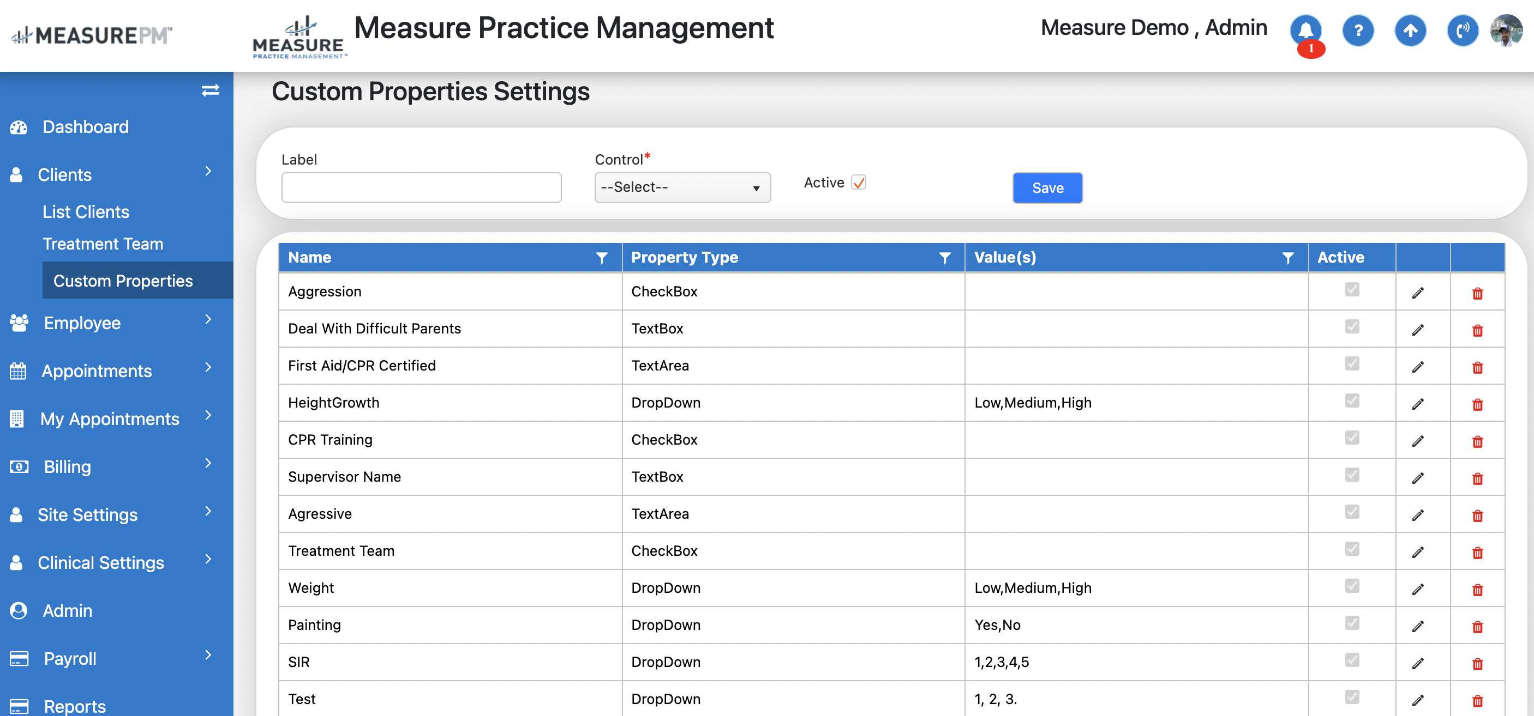Screen dimensions: 1534x716
Task: Go to the Dashboard menu item
Action: [85, 126]
